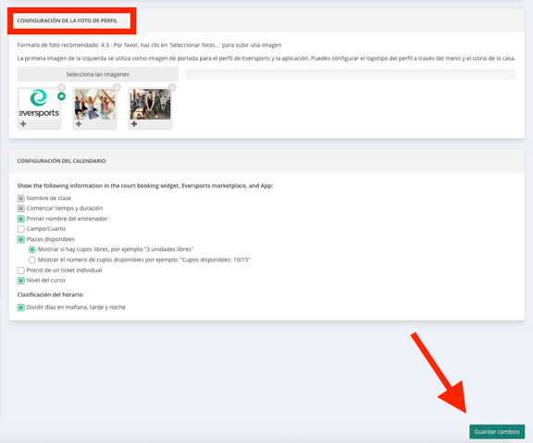Click the move handle under yoga class photo
Viewport: 533px width, 443px height.
coord(79,124)
